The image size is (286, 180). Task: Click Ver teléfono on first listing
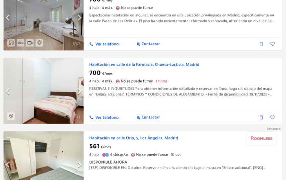[104, 44]
